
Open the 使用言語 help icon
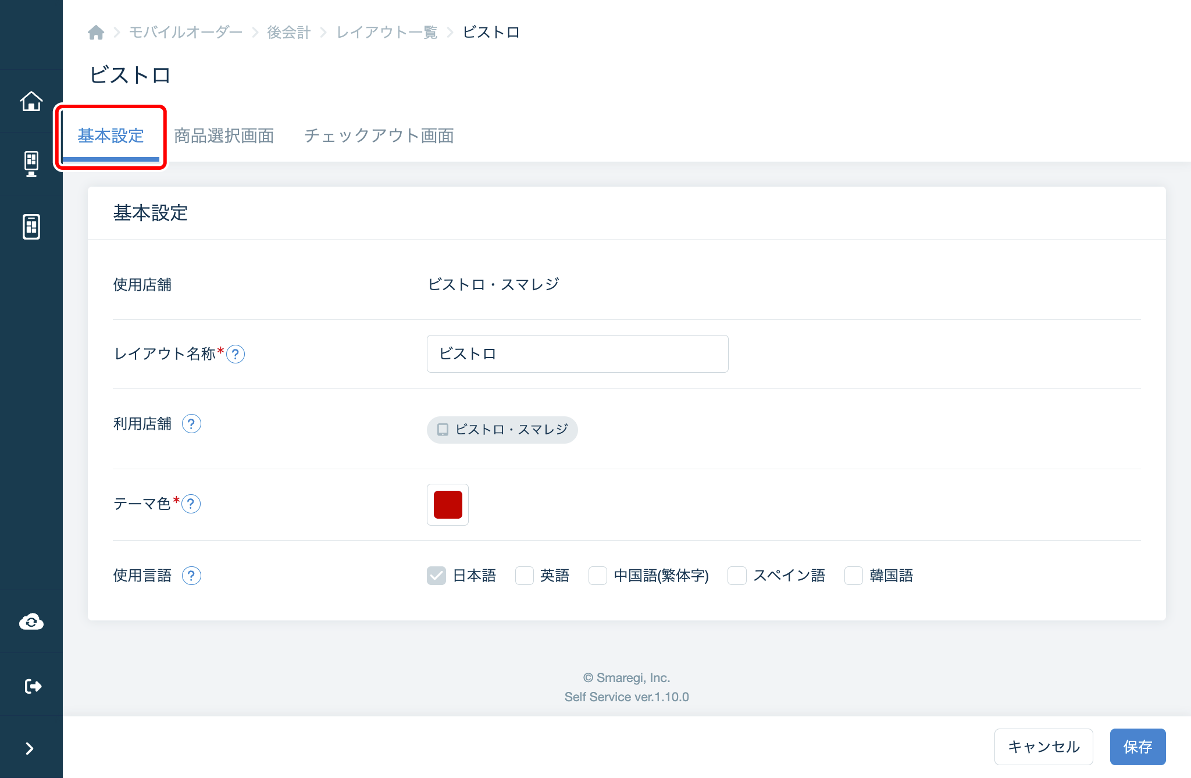(x=192, y=576)
